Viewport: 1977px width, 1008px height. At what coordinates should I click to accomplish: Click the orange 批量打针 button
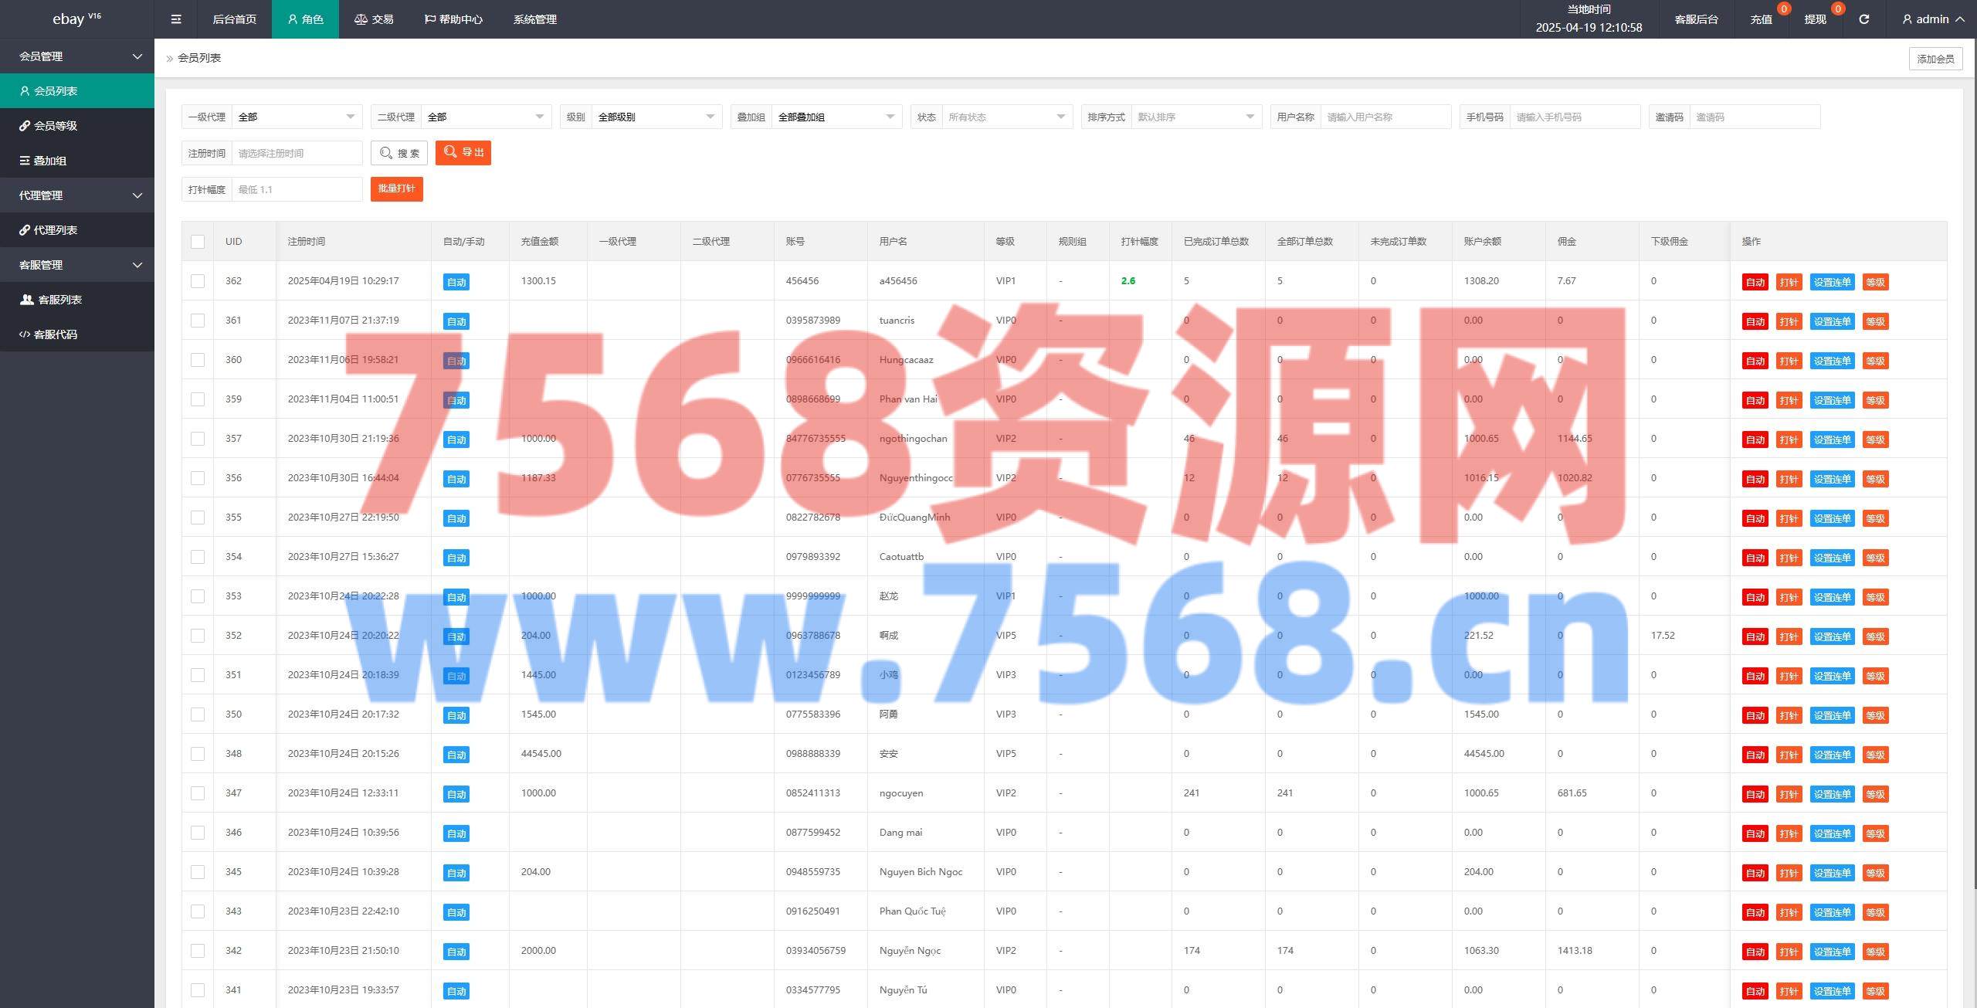point(396,188)
